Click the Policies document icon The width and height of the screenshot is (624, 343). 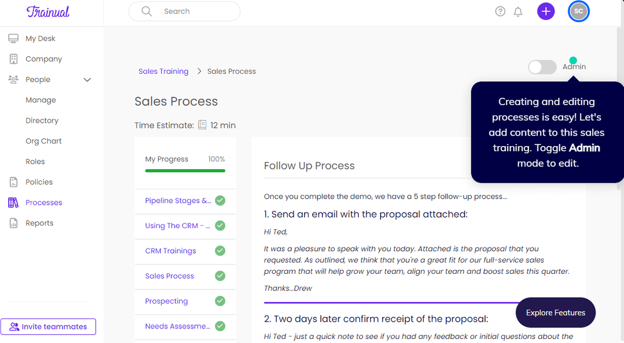[x=14, y=182]
